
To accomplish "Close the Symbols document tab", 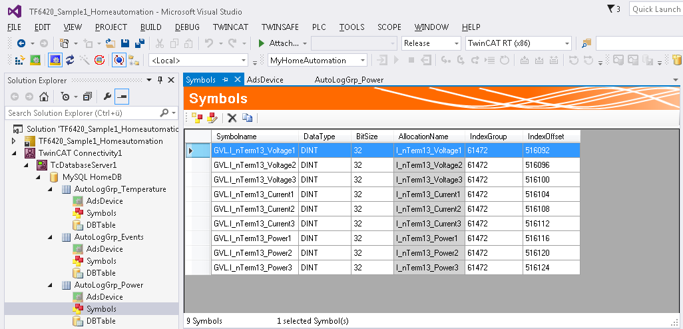I will click(238, 80).
